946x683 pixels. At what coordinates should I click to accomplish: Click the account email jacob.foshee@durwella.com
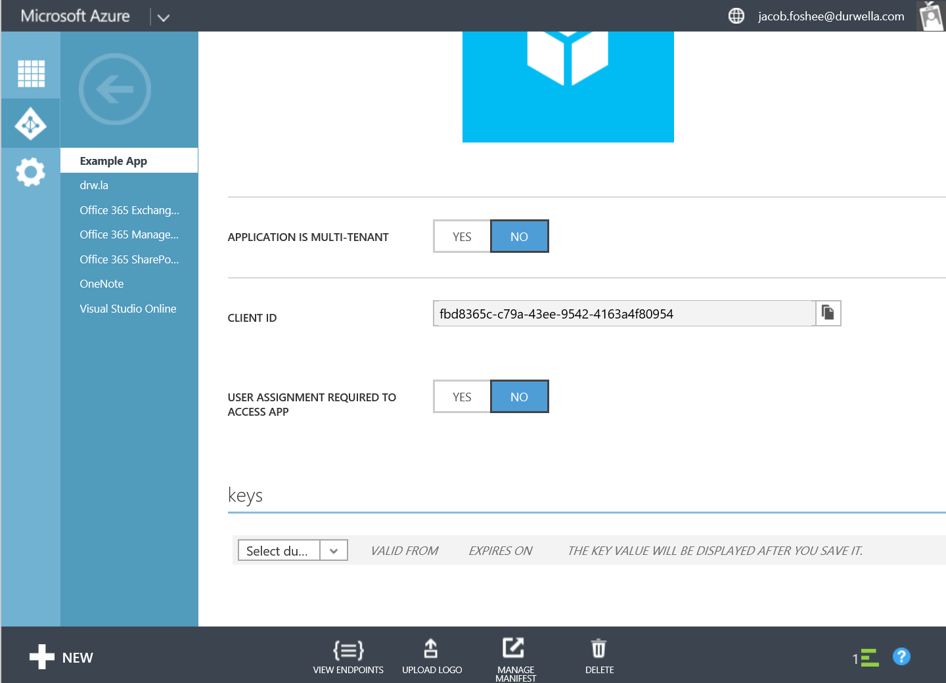tap(831, 16)
